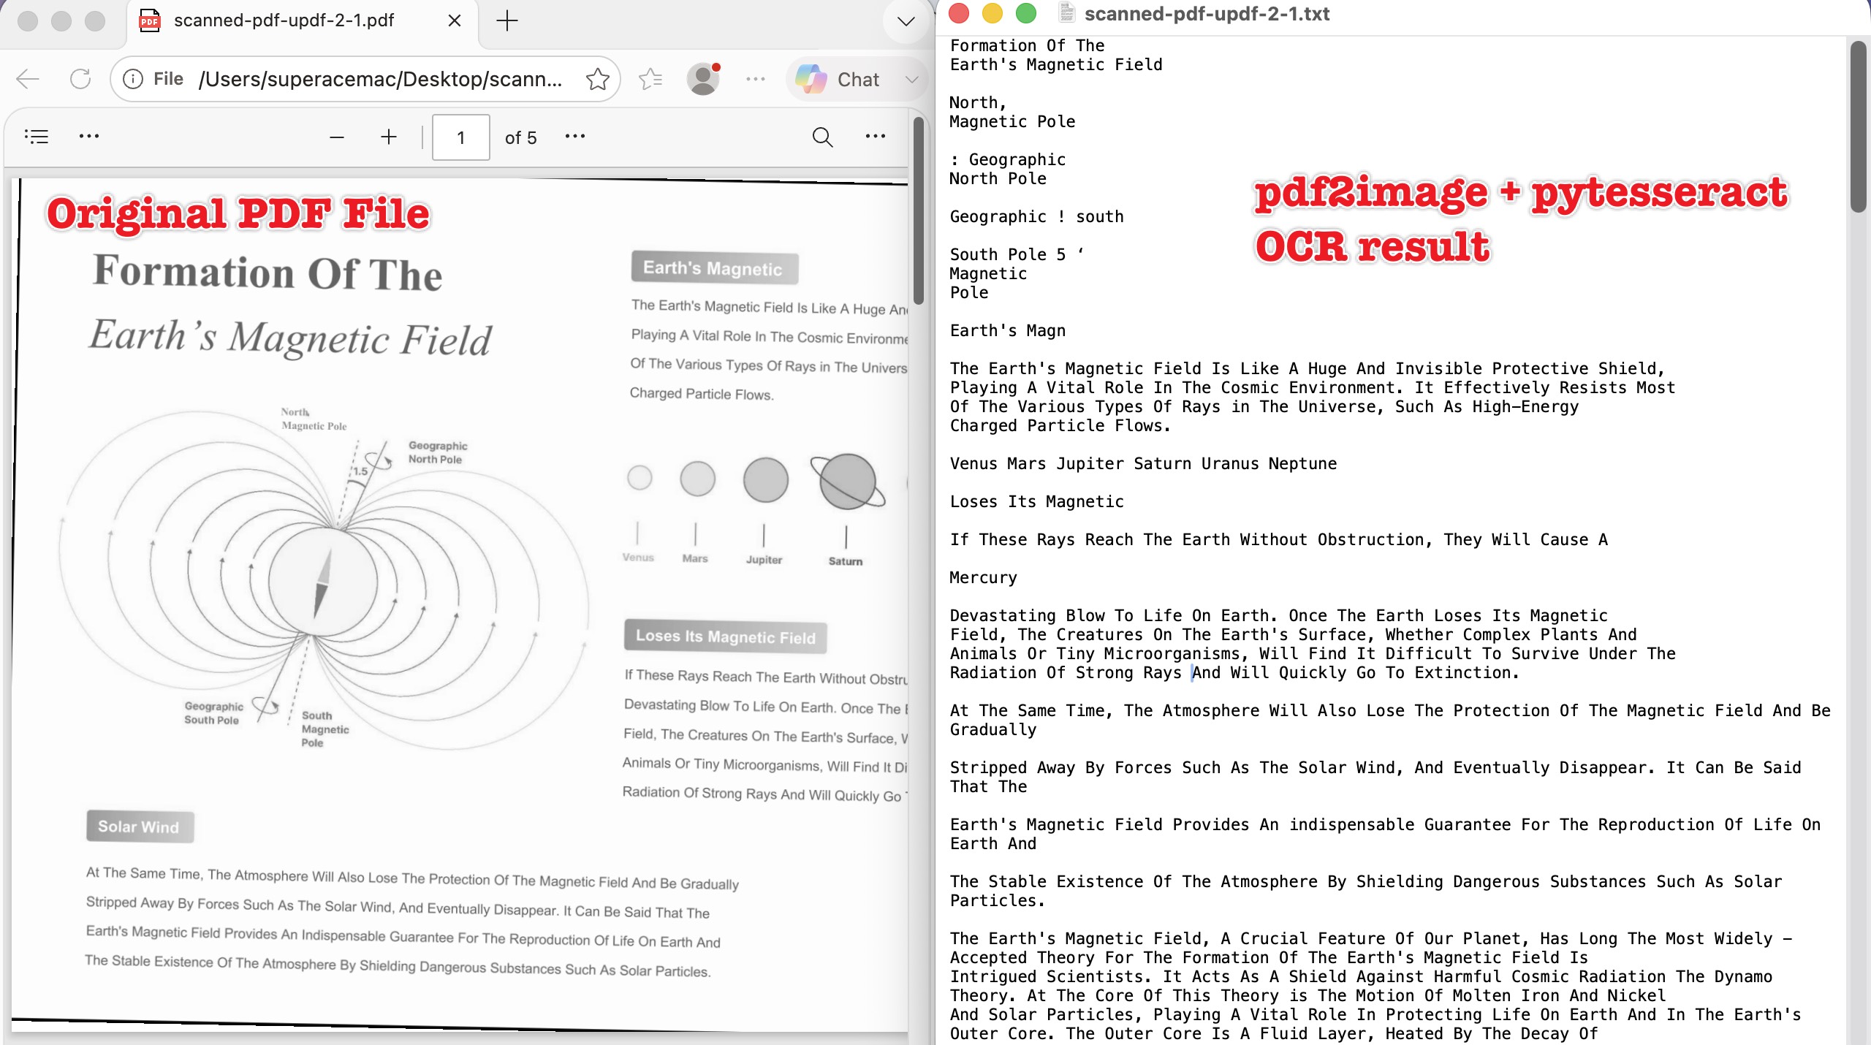Click the text window green zoom button
This screenshot has height=1045, width=1871.
[x=1026, y=13]
